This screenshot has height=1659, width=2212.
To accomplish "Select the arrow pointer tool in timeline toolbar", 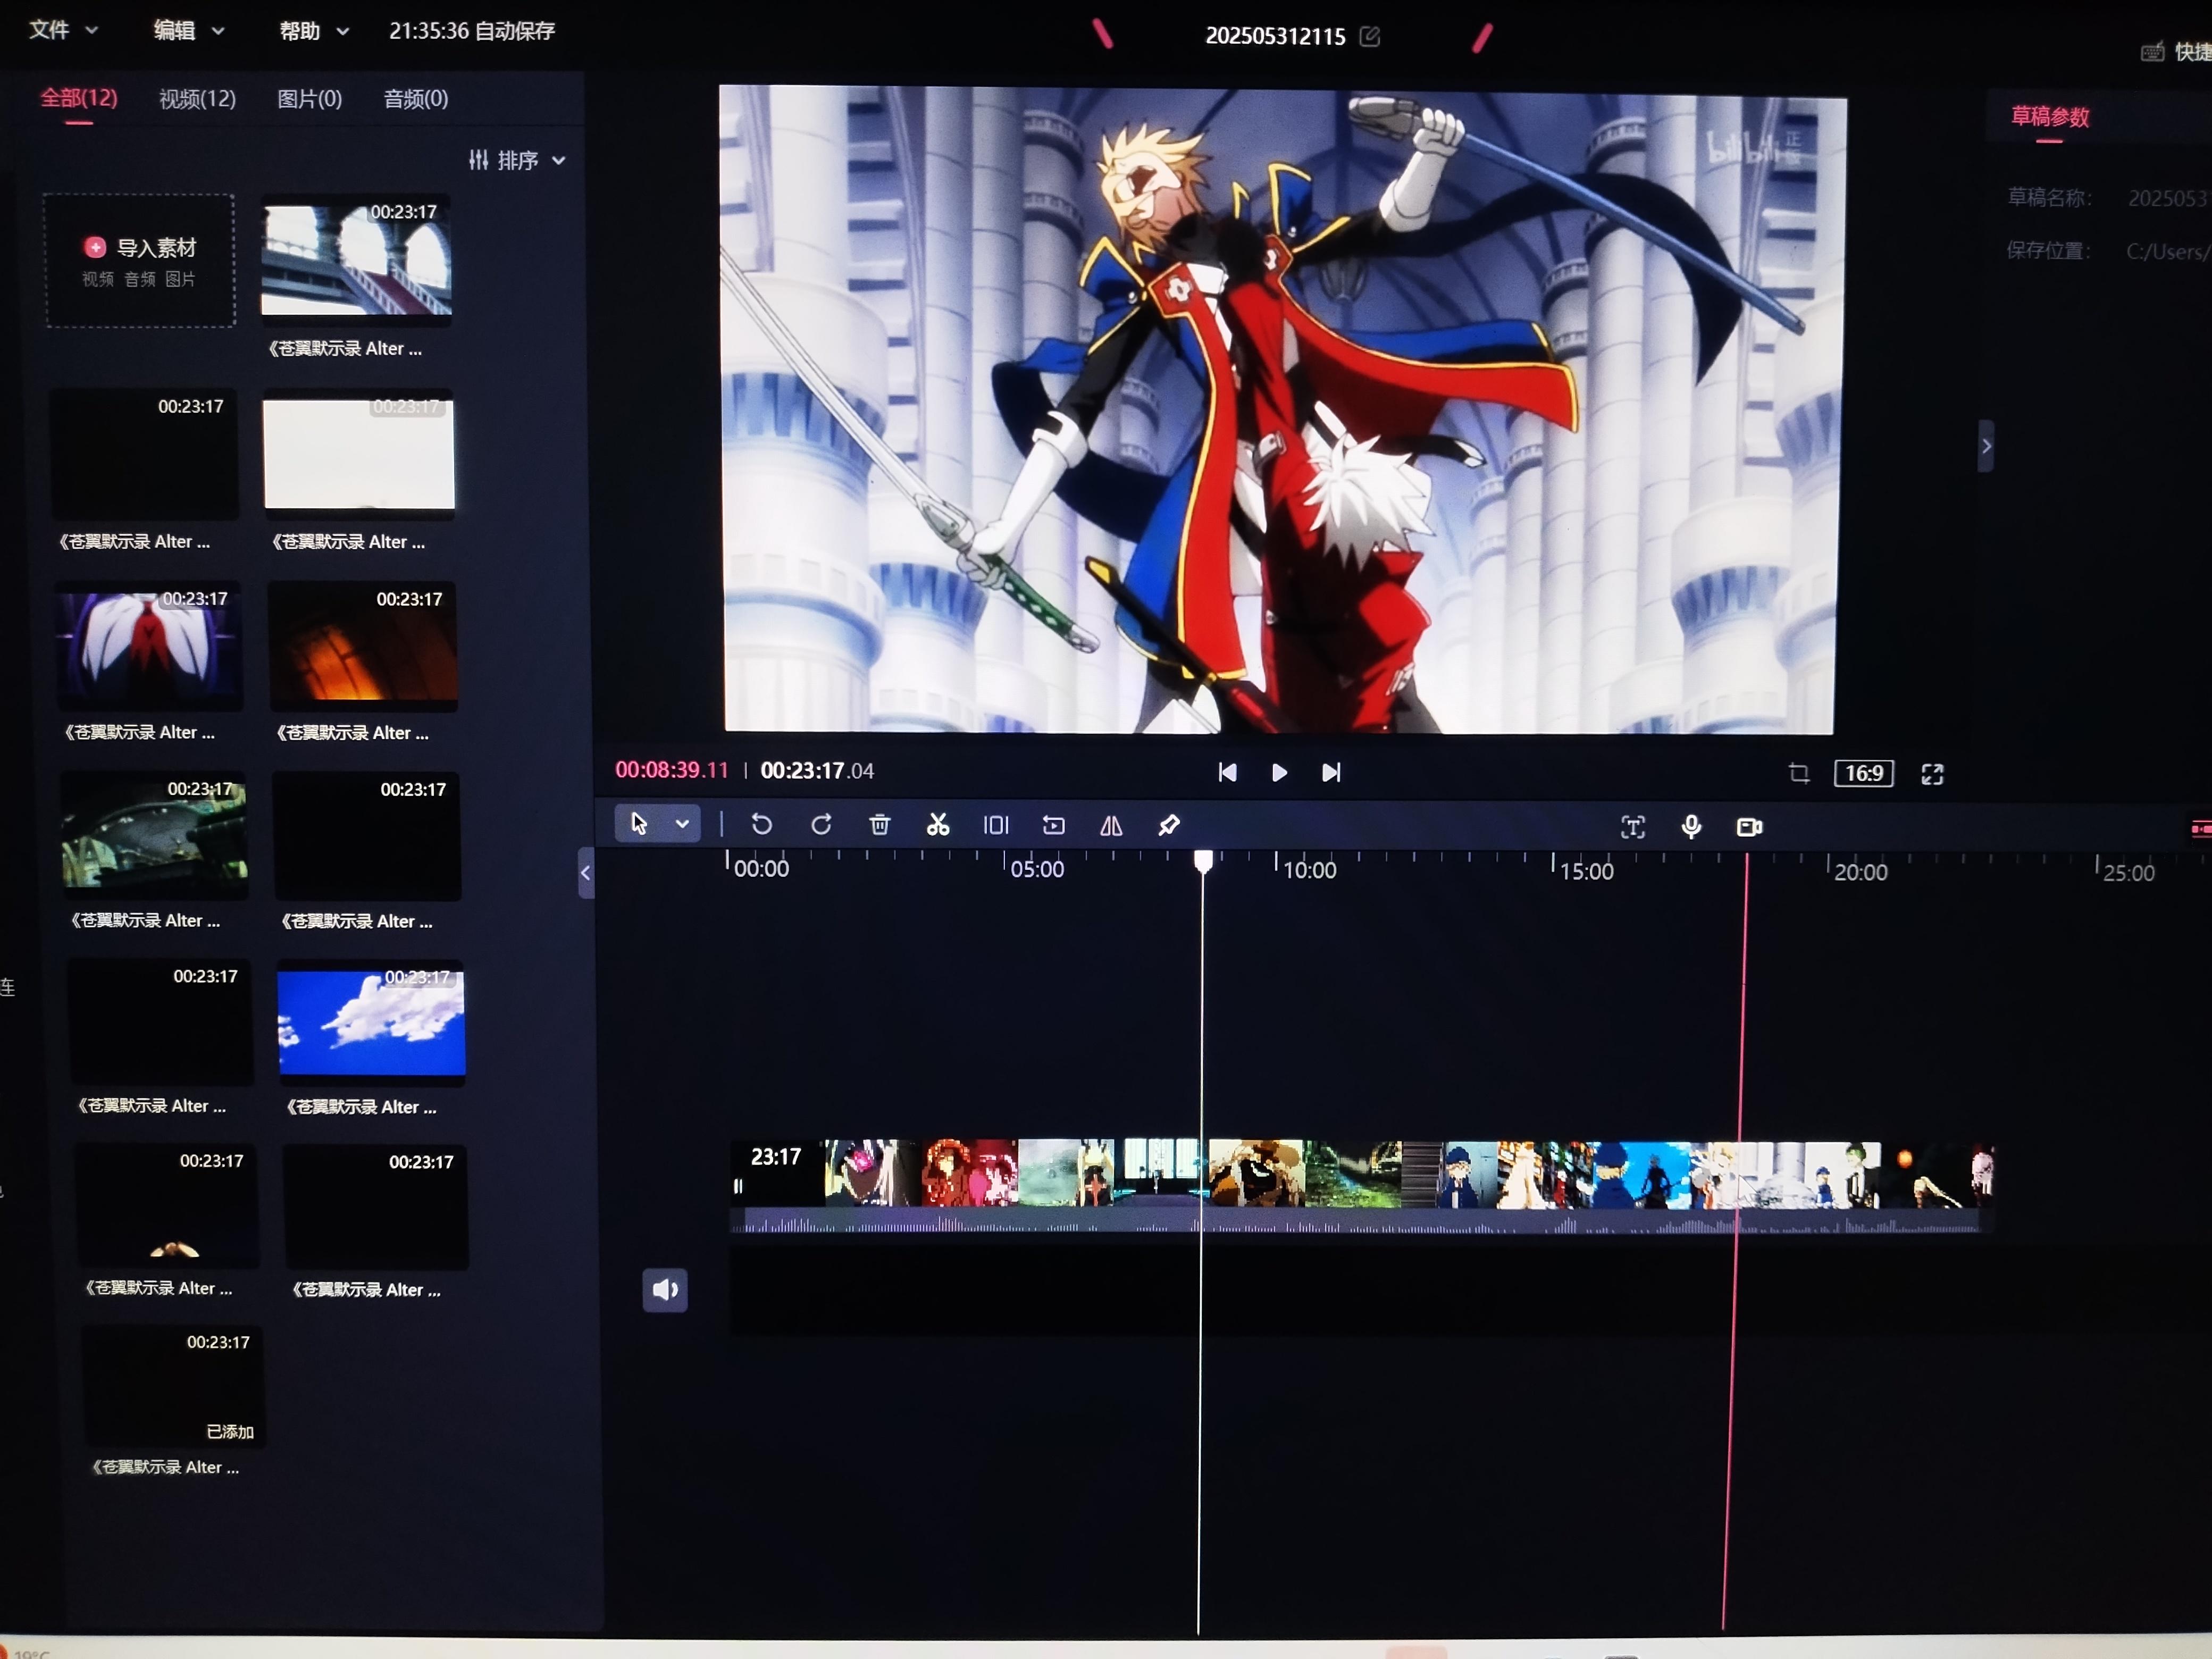I will 639,824.
